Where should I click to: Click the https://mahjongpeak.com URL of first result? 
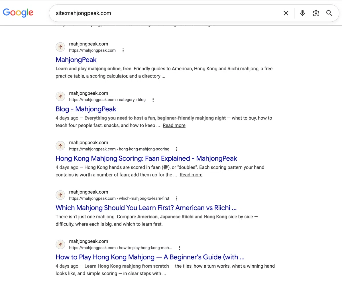[x=92, y=50]
